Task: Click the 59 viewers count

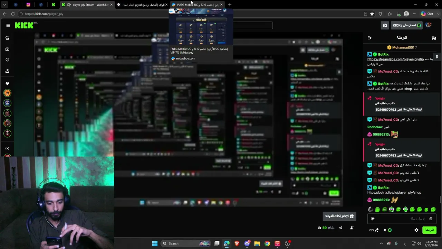Action: click(326, 228)
